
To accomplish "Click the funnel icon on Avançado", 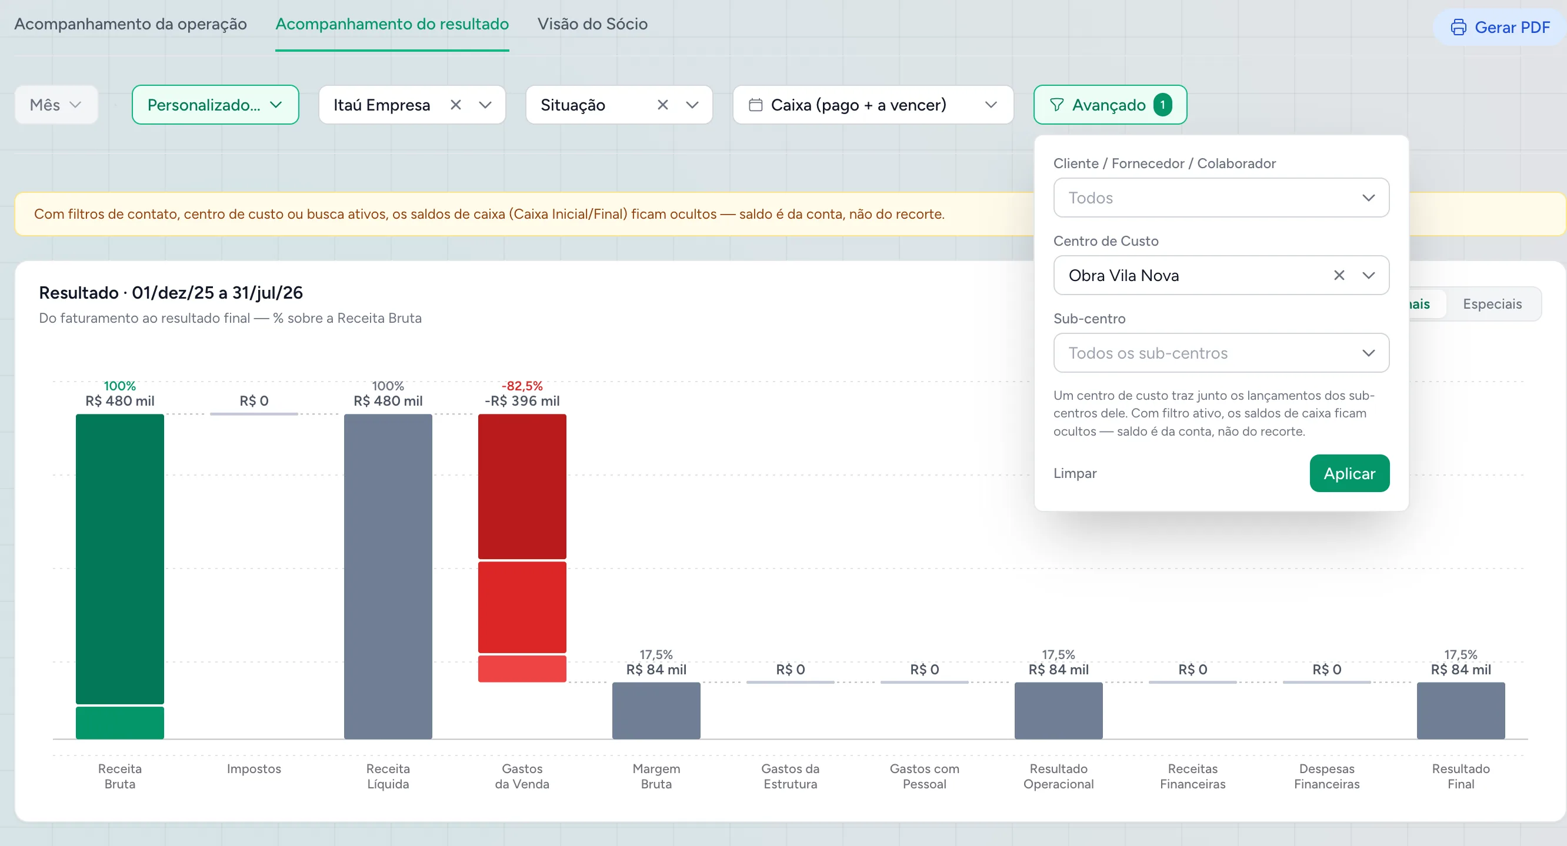I will click(1056, 105).
